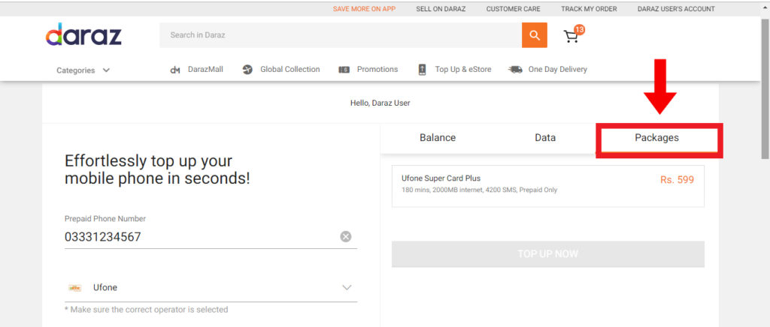Click the TOP UP NOW button
Screen dimensions: 770x327
coord(548,254)
